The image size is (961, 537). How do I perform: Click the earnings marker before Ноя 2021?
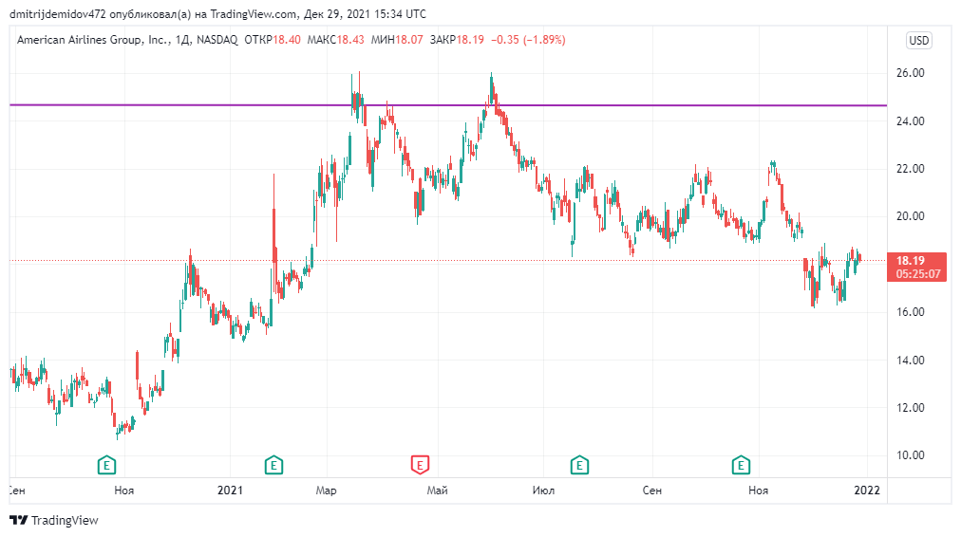coord(741,465)
